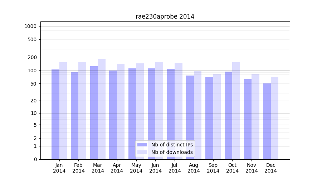
Task: Click the 'May 2014' x-axis label
Action: click(x=136, y=168)
